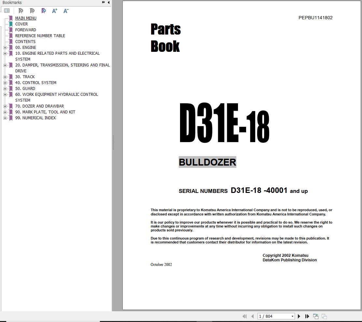Screen dimensions: 362x322
Task: Open 60. WORK EQUIPMENT HYDRAULIC CONTROL label
Action: coord(57,97)
